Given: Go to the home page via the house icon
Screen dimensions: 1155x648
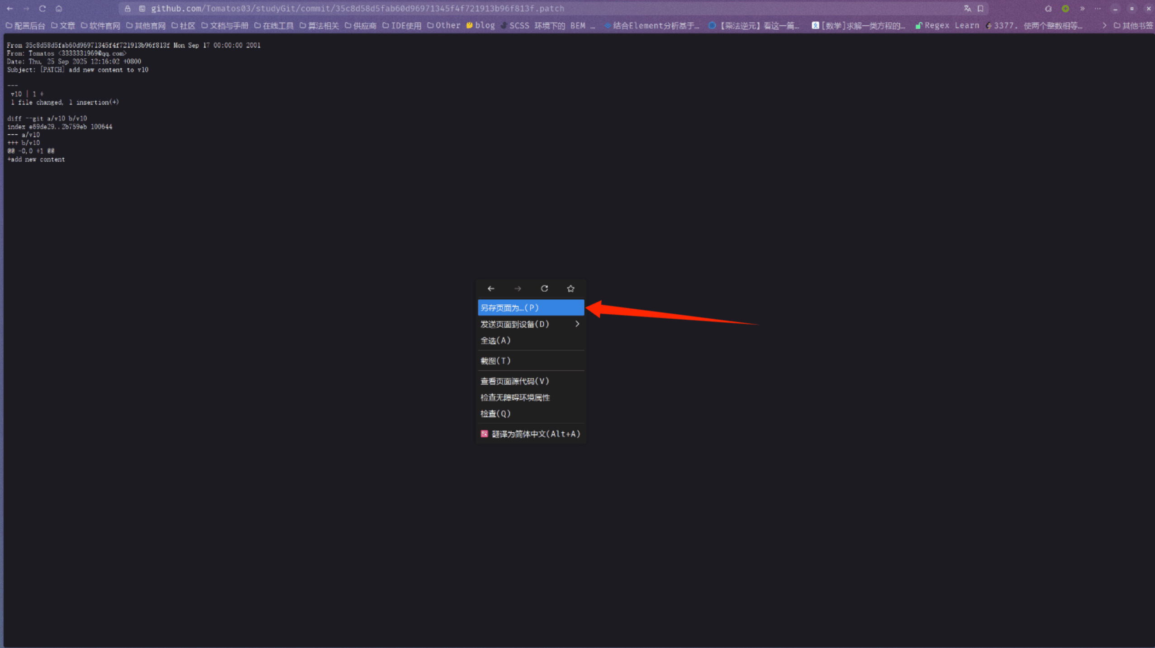Looking at the screenshot, I should 59,9.
